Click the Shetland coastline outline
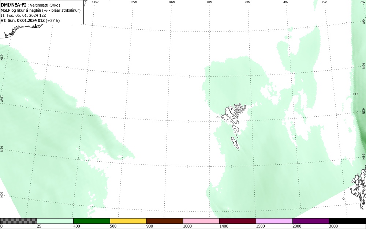Viewport: 366px width, 229px height. (x=359, y=187)
